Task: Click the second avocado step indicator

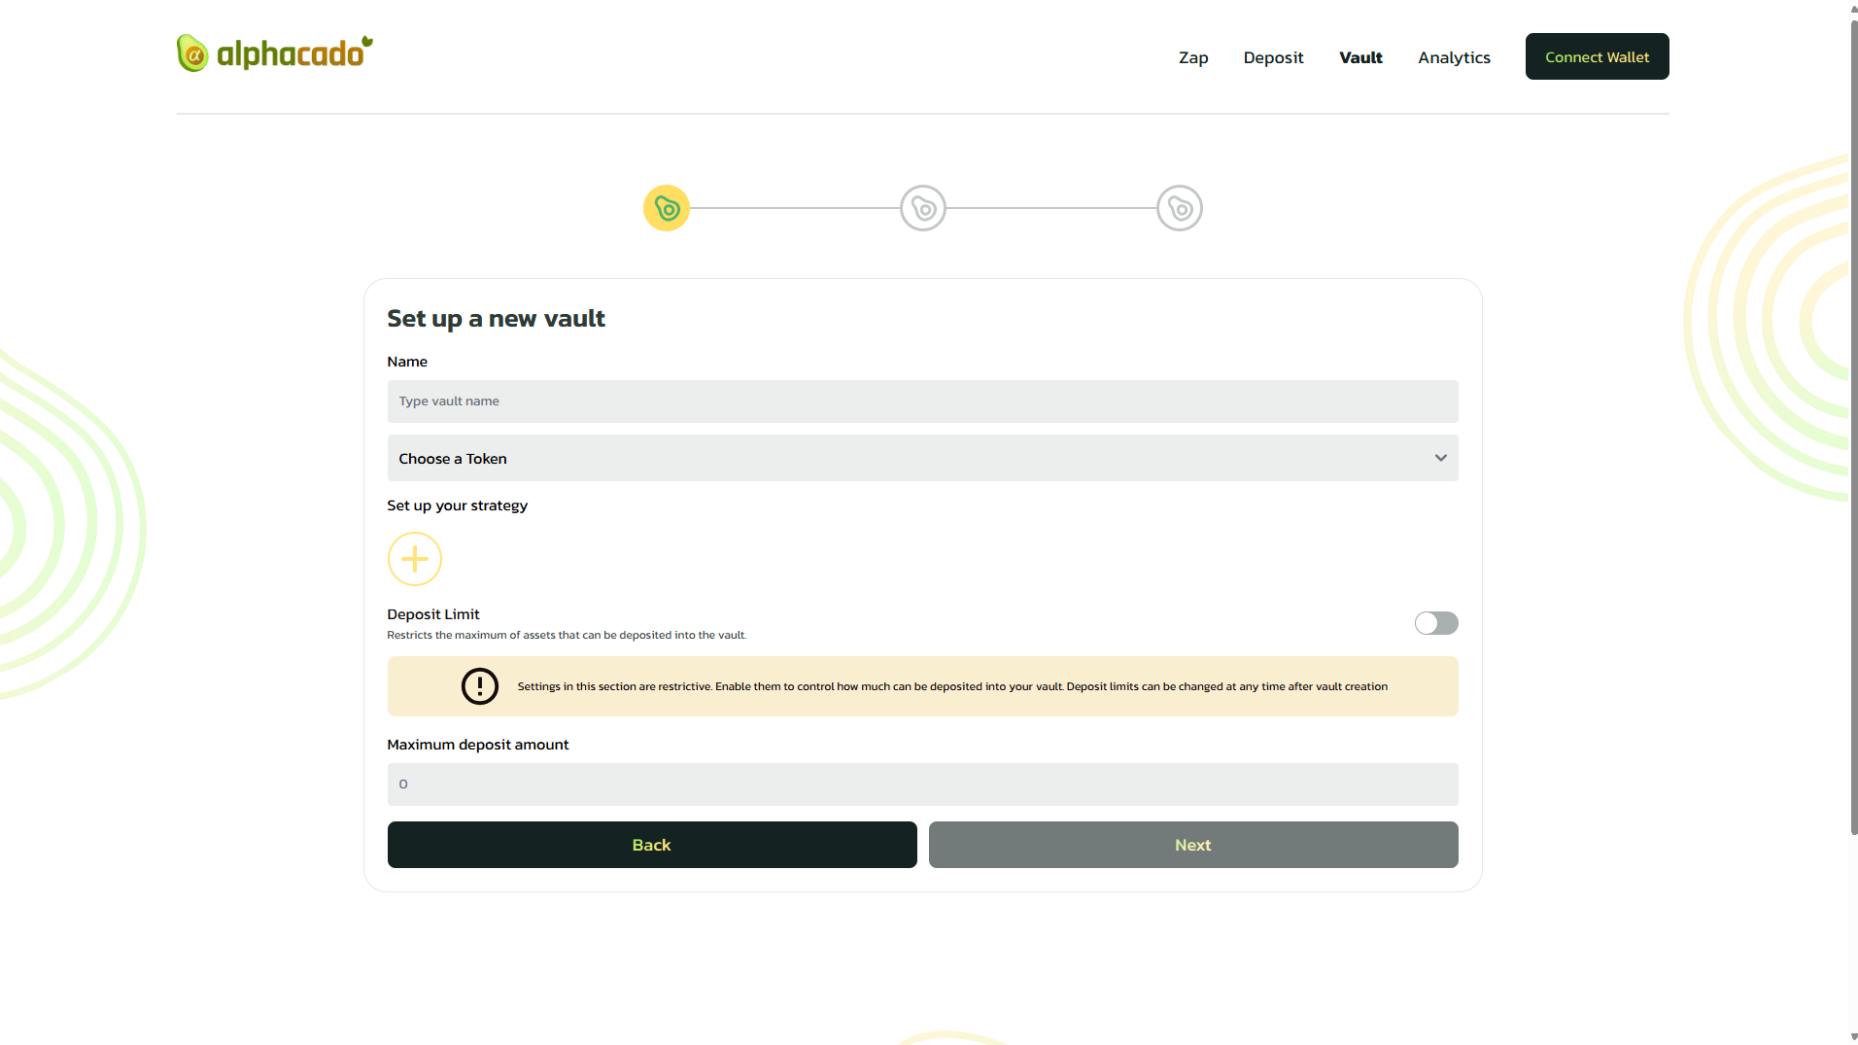Action: [923, 208]
